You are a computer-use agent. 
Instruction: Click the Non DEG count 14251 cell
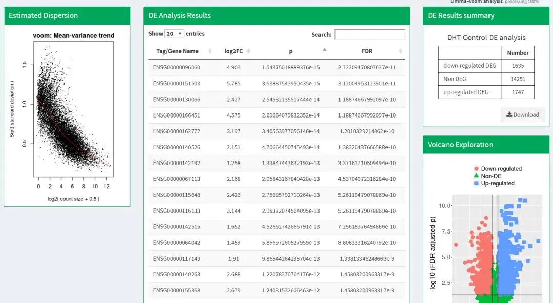[x=518, y=79]
